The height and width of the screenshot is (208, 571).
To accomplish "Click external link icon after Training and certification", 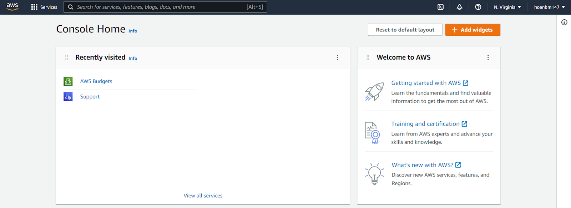I will 464,124.
